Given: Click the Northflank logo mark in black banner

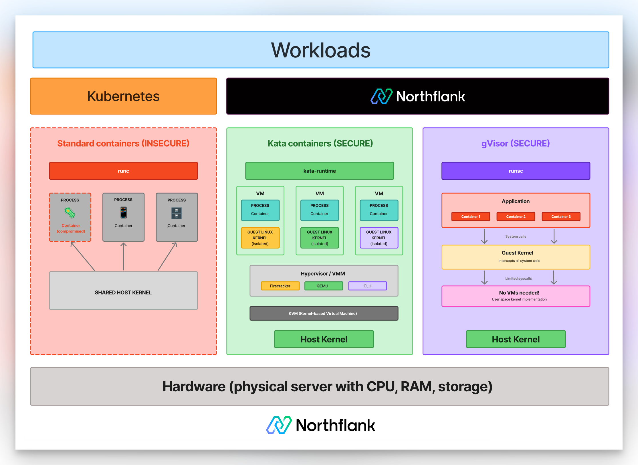Looking at the screenshot, I should (x=382, y=96).
